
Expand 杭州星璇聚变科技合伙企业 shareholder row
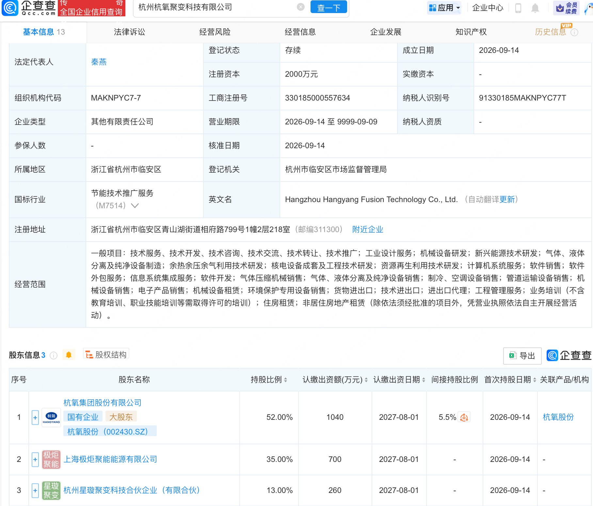coord(35,490)
